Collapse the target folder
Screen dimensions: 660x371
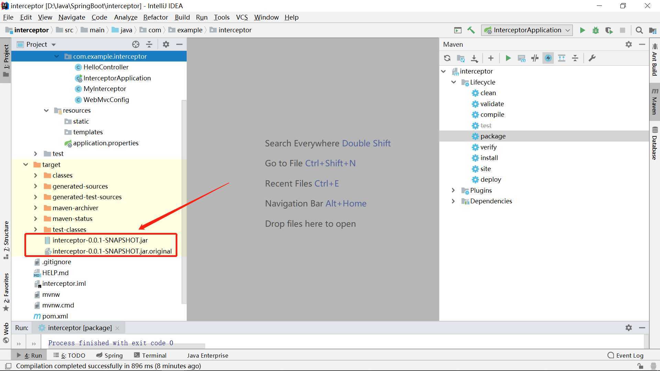26,165
